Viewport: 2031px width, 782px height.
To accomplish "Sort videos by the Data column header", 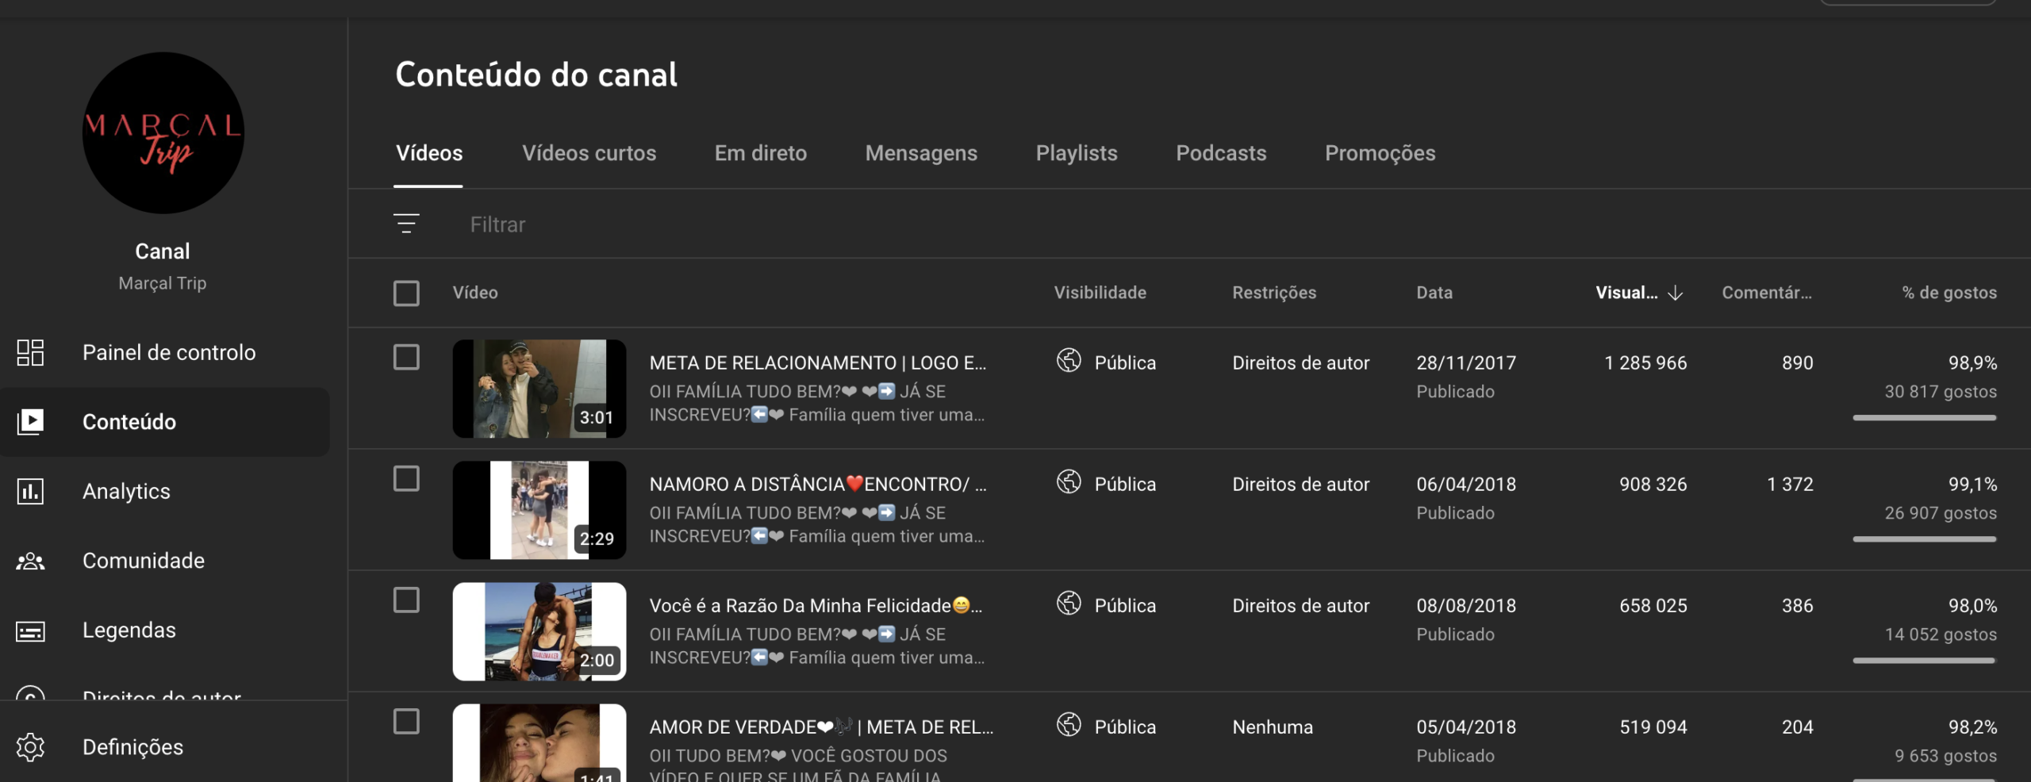I will [x=1434, y=293].
